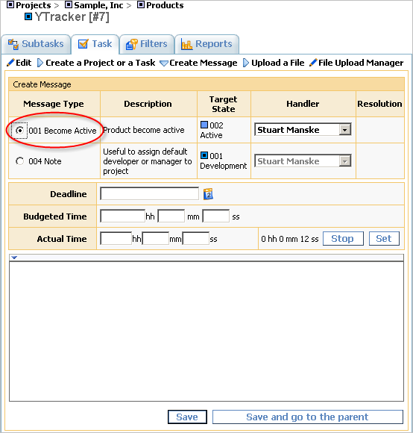This screenshot has width=413, height=433.
Task: Select the 001 Become Active radio button
Action: [x=19, y=130]
